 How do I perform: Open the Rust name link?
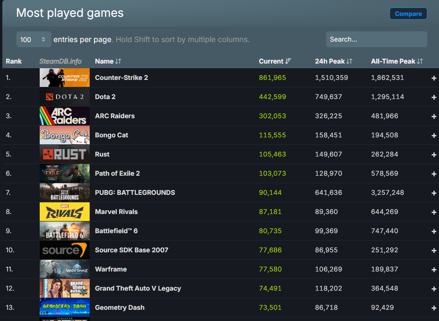click(x=102, y=154)
